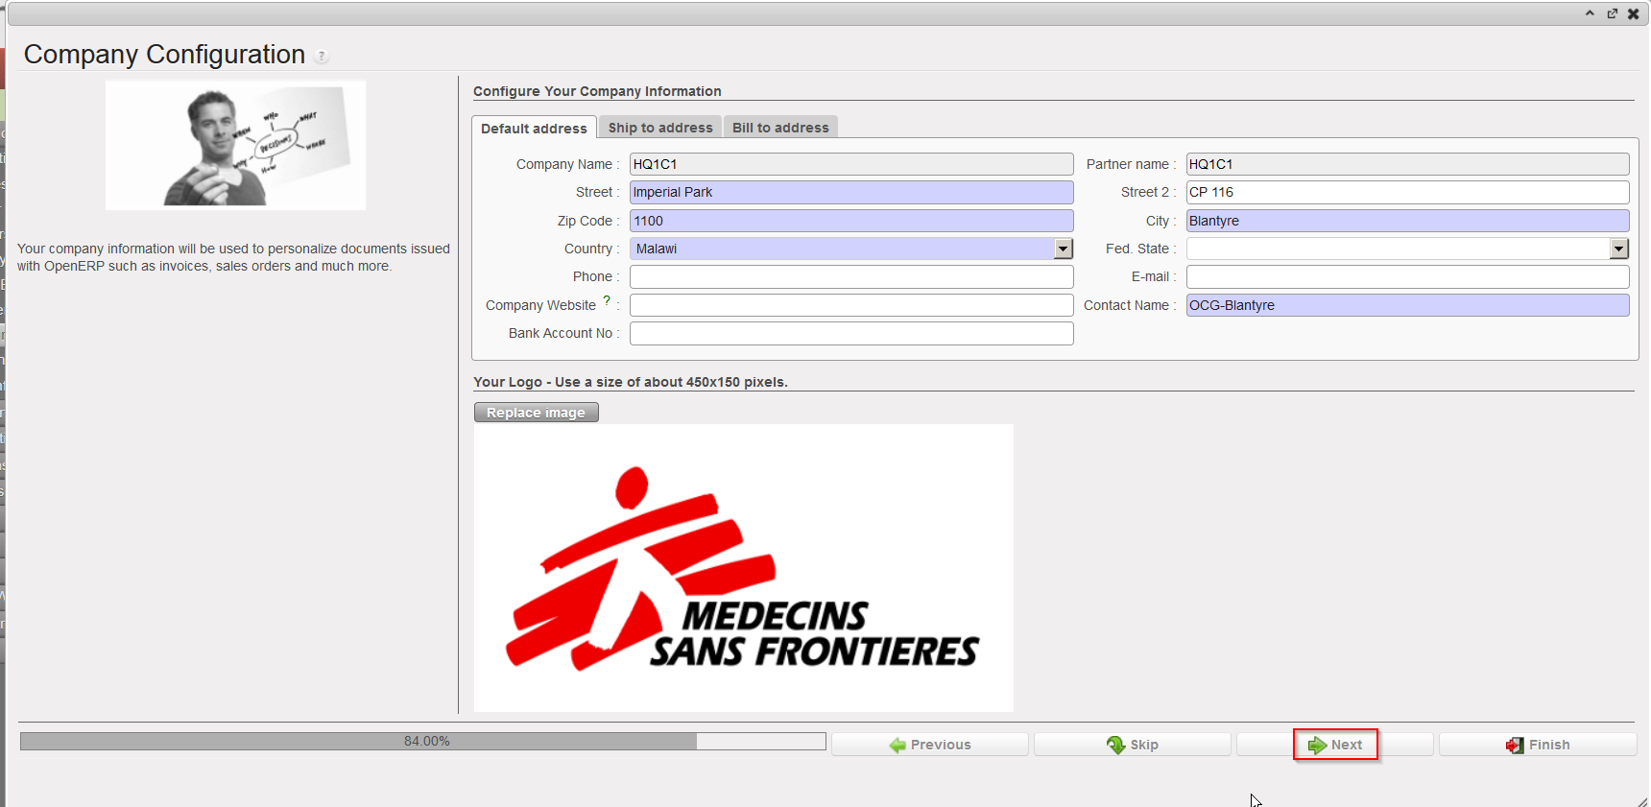Click the "Company Configuration" title text

[x=164, y=55]
